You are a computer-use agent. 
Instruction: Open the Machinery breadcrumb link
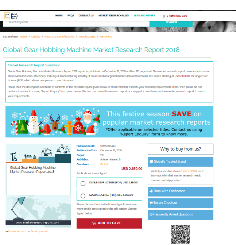[x=106, y=36]
